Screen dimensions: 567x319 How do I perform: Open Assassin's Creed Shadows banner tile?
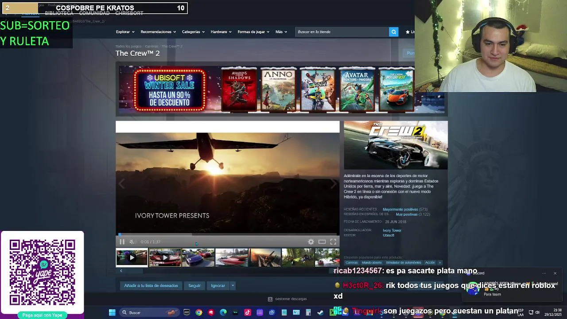[239, 89]
